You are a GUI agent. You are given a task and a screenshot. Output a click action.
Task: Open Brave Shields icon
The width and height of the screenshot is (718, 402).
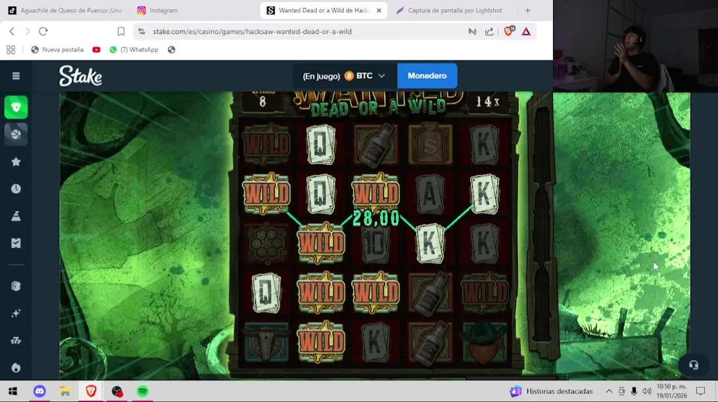[508, 31]
